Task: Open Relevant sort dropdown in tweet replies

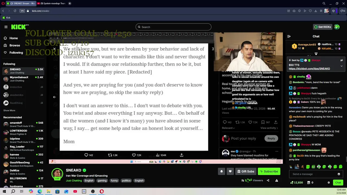Action: pyautogui.click(x=228, y=128)
